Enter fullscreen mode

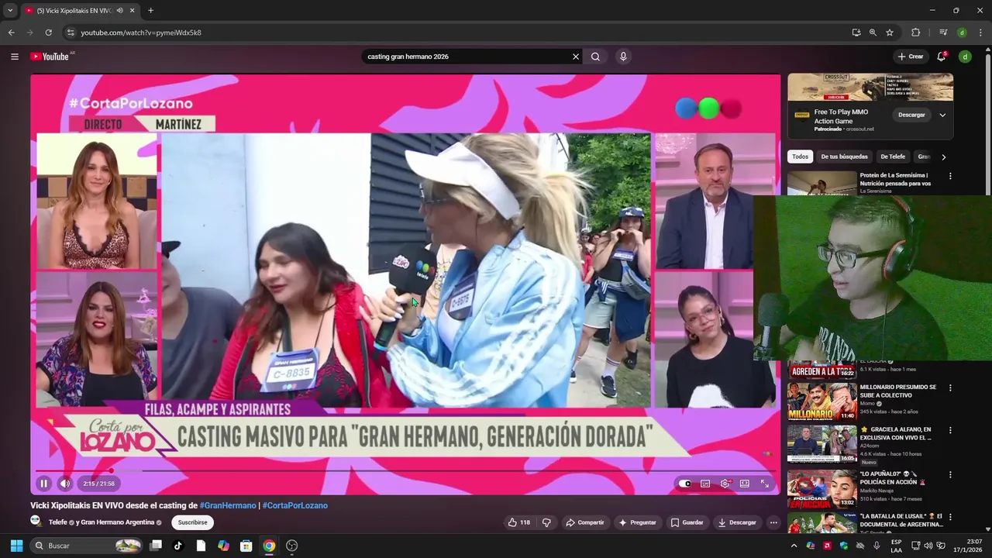pos(765,484)
